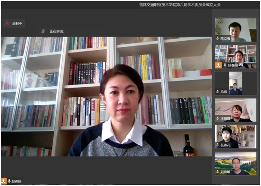261x186 pixels.
Task: Select 孔春花's video thumbnail
Action: [236, 137]
